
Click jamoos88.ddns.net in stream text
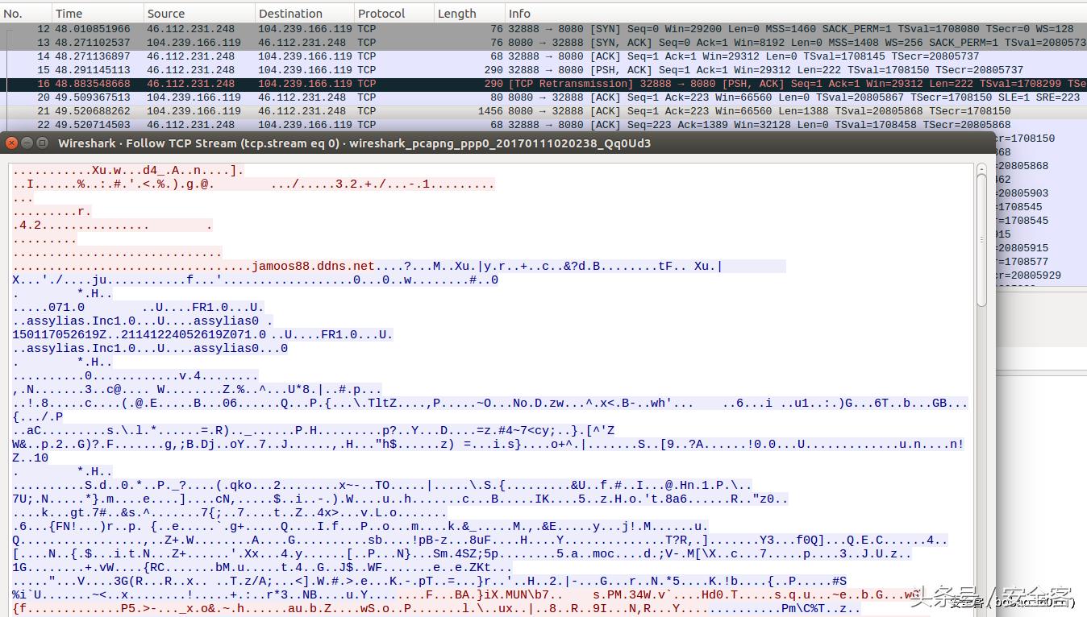tap(313, 266)
